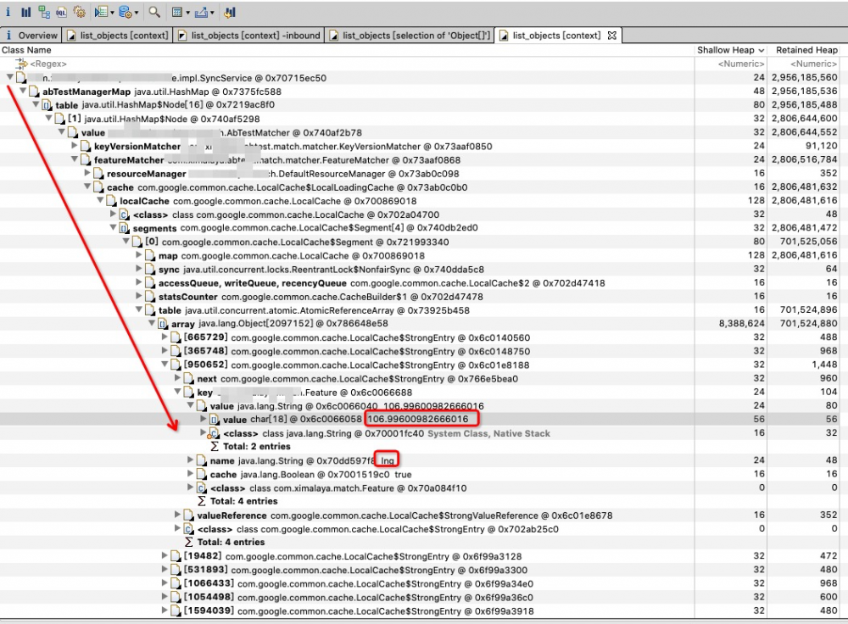Click the Find Object by Address magnifier icon
This screenshot has width=848, height=624.
tap(154, 12)
